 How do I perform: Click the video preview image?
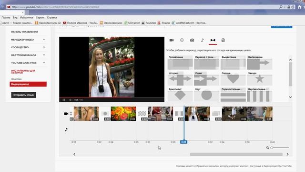[112, 67]
